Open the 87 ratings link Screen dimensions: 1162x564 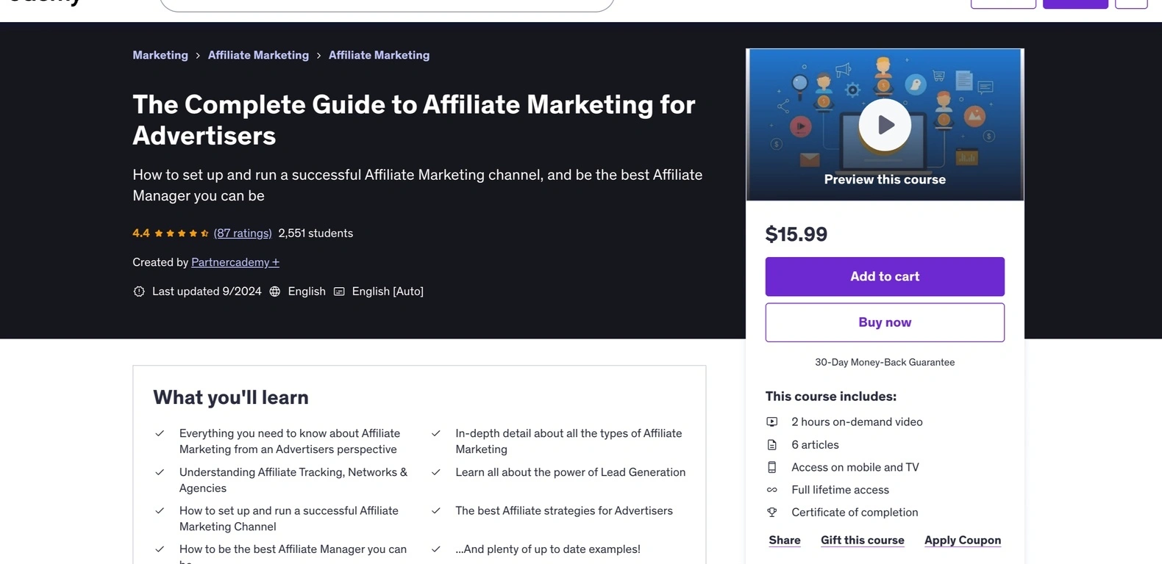point(243,233)
